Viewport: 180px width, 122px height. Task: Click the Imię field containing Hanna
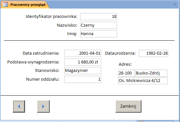(x=99, y=34)
